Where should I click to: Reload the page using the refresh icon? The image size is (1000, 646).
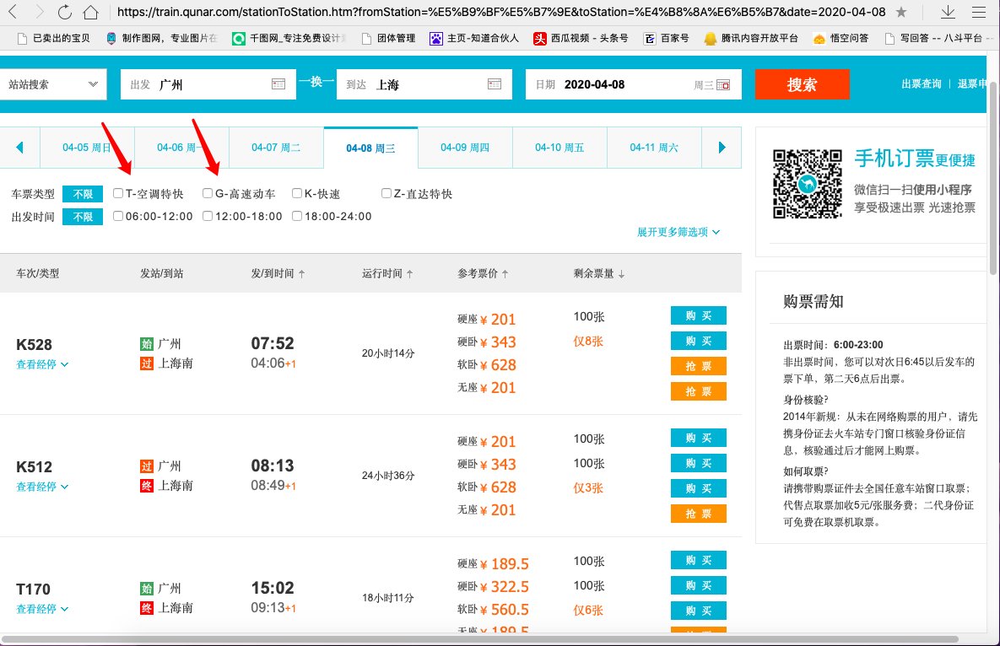(x=63, y=13)
